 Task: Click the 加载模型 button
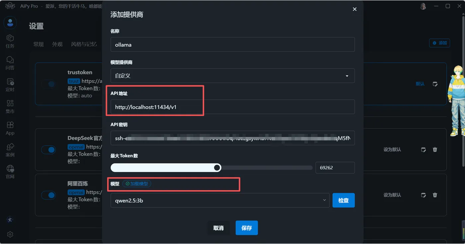tap(137, 184)
